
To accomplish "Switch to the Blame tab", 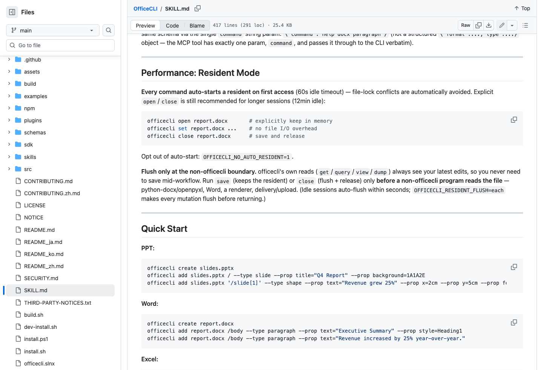I will pyautogui.click(x=197, y=25).
